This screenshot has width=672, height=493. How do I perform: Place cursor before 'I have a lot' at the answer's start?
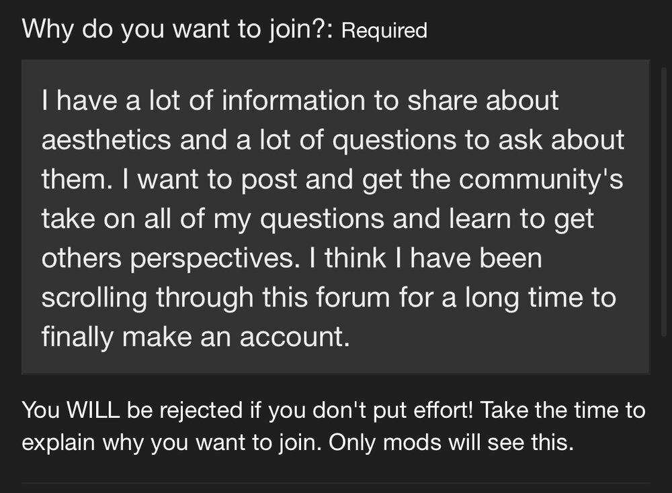[41, 101]
